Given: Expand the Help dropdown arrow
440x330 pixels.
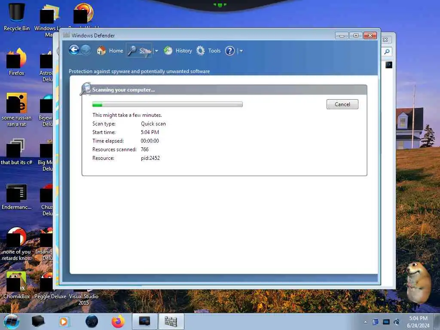Looking at the screenshot, I should (241, 51).
